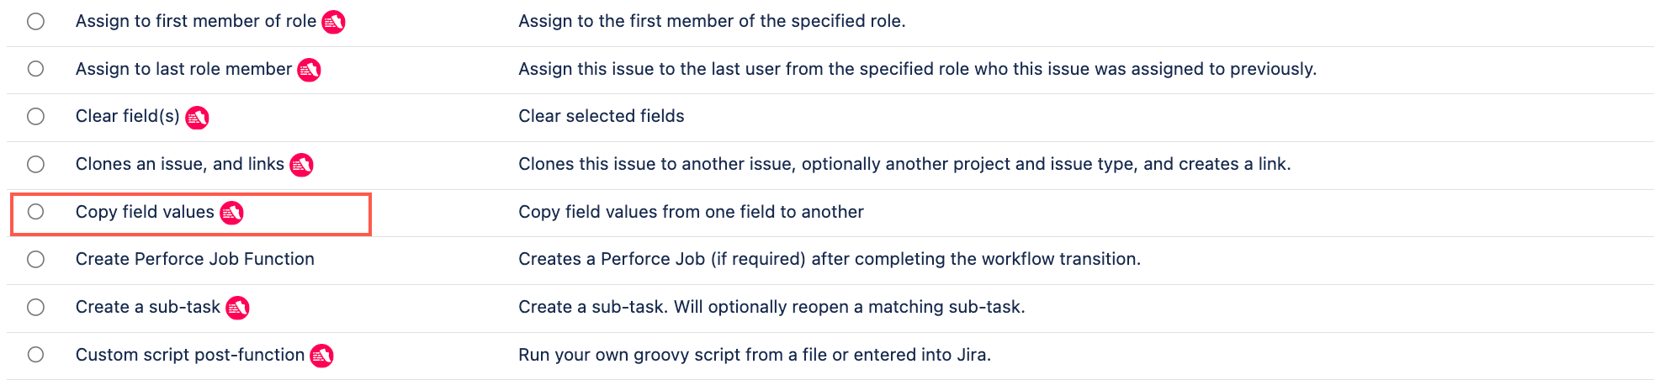Click ScriptRunner icon beside Create a sub-task
This screenshot has width=1654, height=380.
point(237,308)
